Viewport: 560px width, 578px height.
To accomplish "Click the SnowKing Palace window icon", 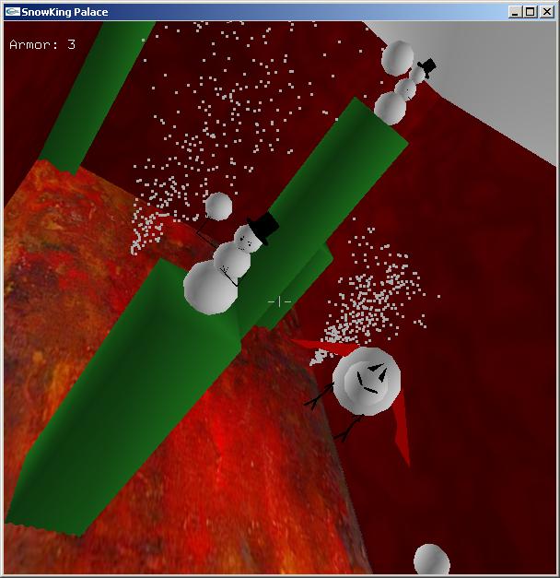I will click(12, 12).
